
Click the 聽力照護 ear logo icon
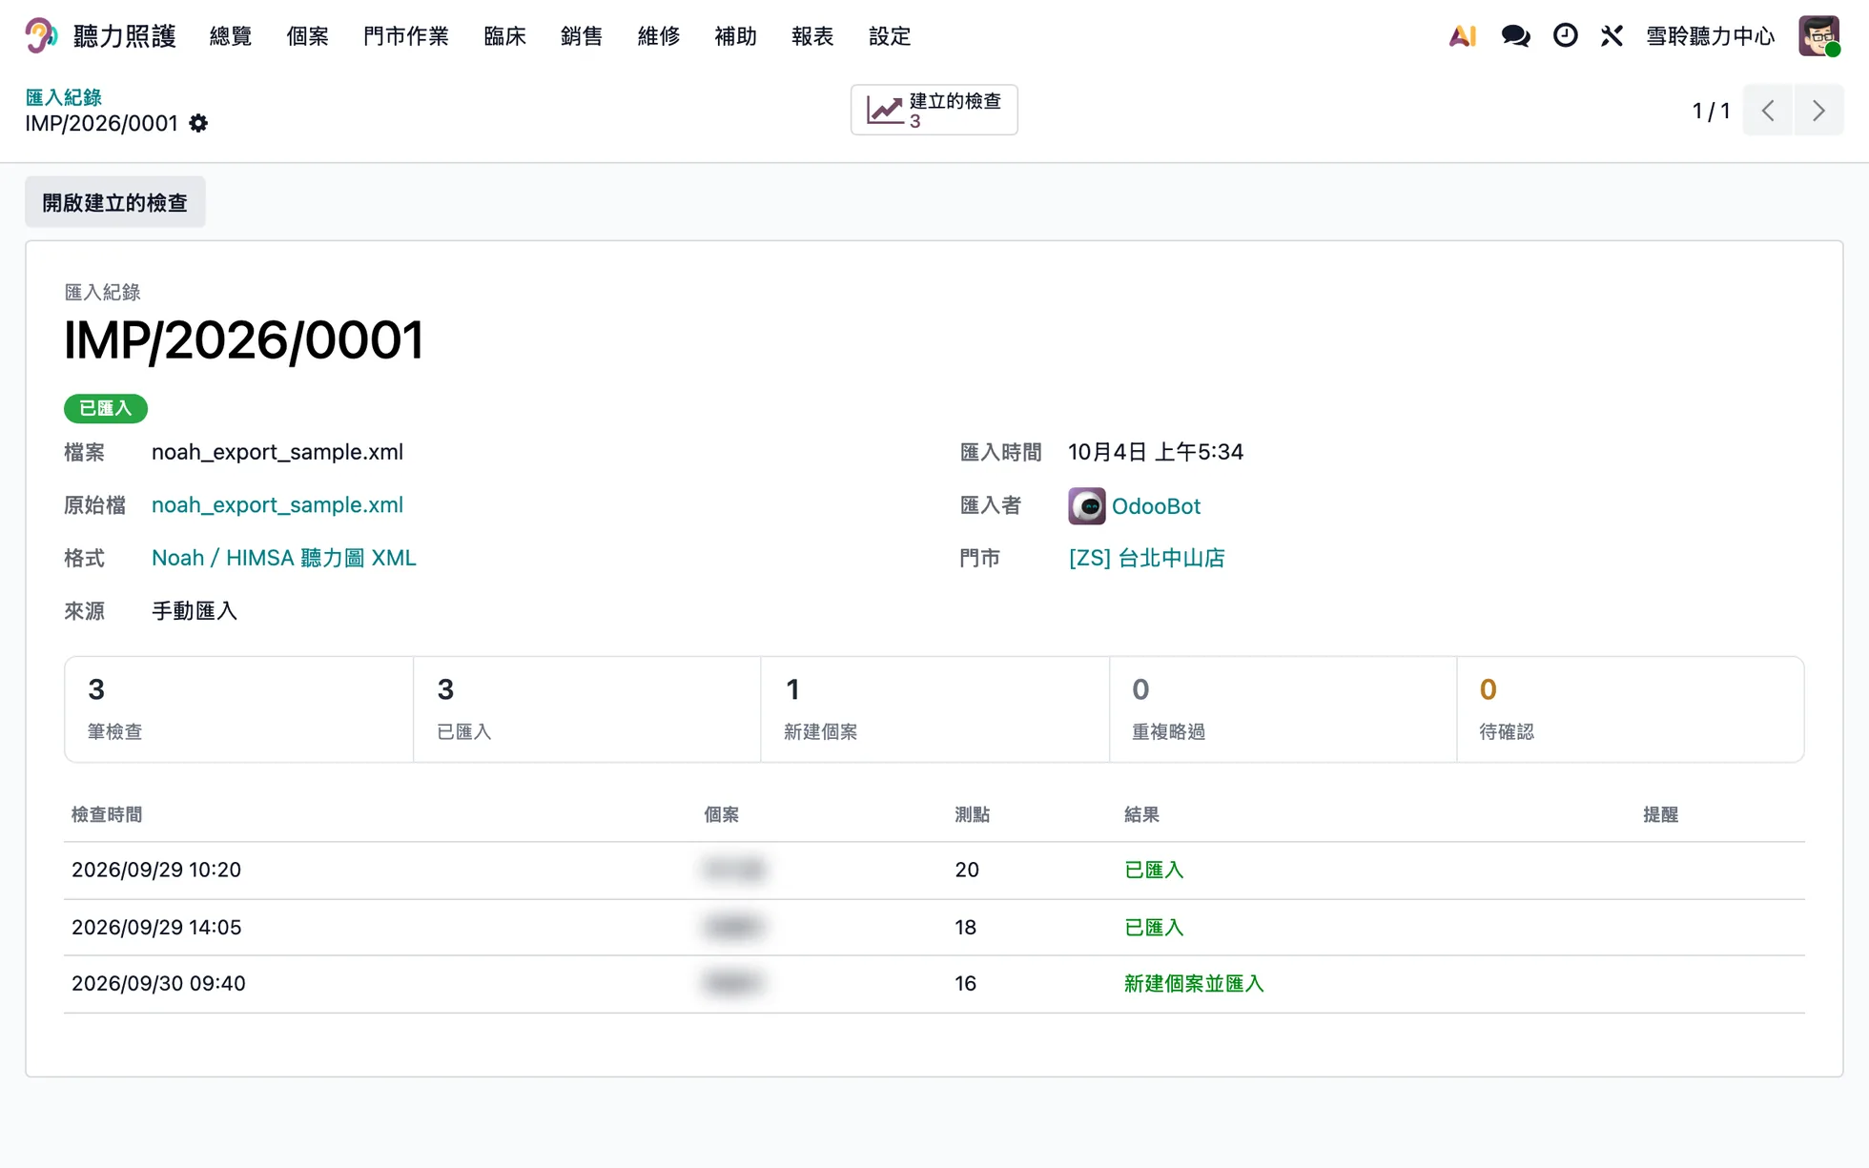(41, 36)
